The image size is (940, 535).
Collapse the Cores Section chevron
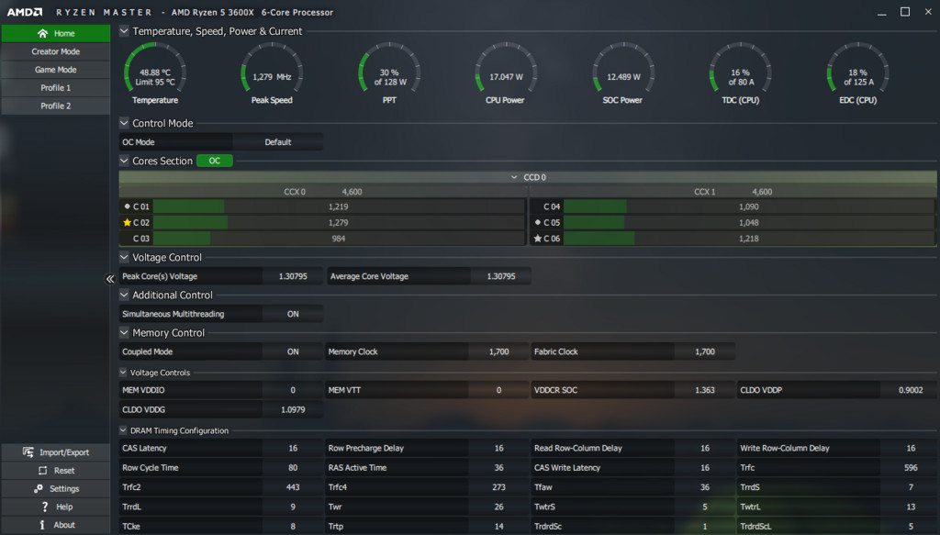[x=124, y=162]
